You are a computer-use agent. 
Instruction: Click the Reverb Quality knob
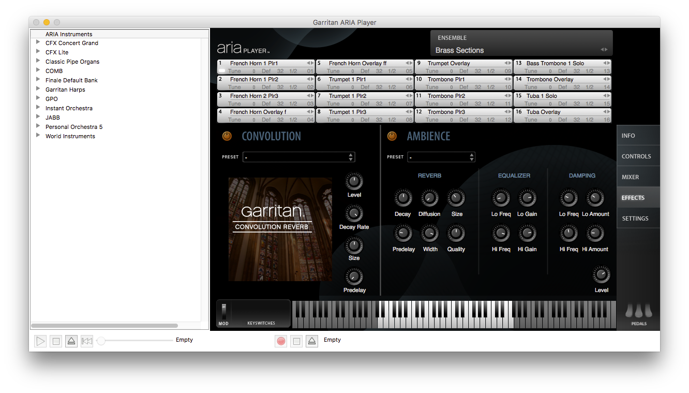click(x=456, y=234)
